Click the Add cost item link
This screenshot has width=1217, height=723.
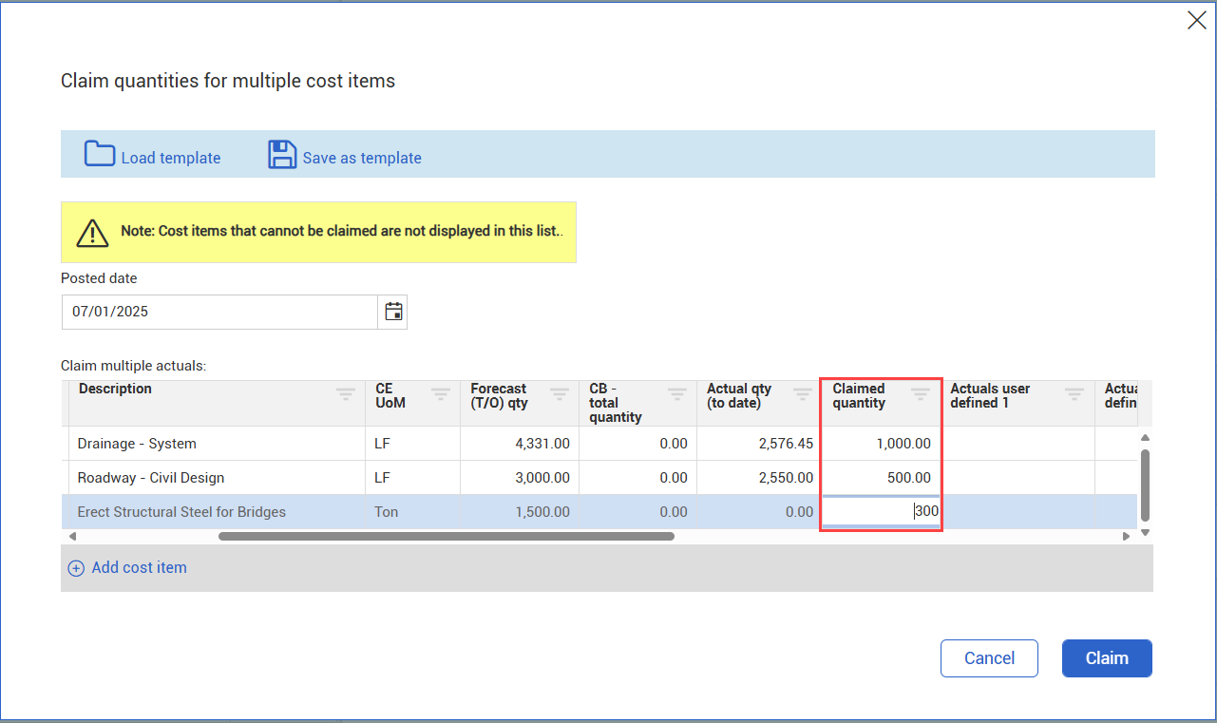click(x=139, y=568)
